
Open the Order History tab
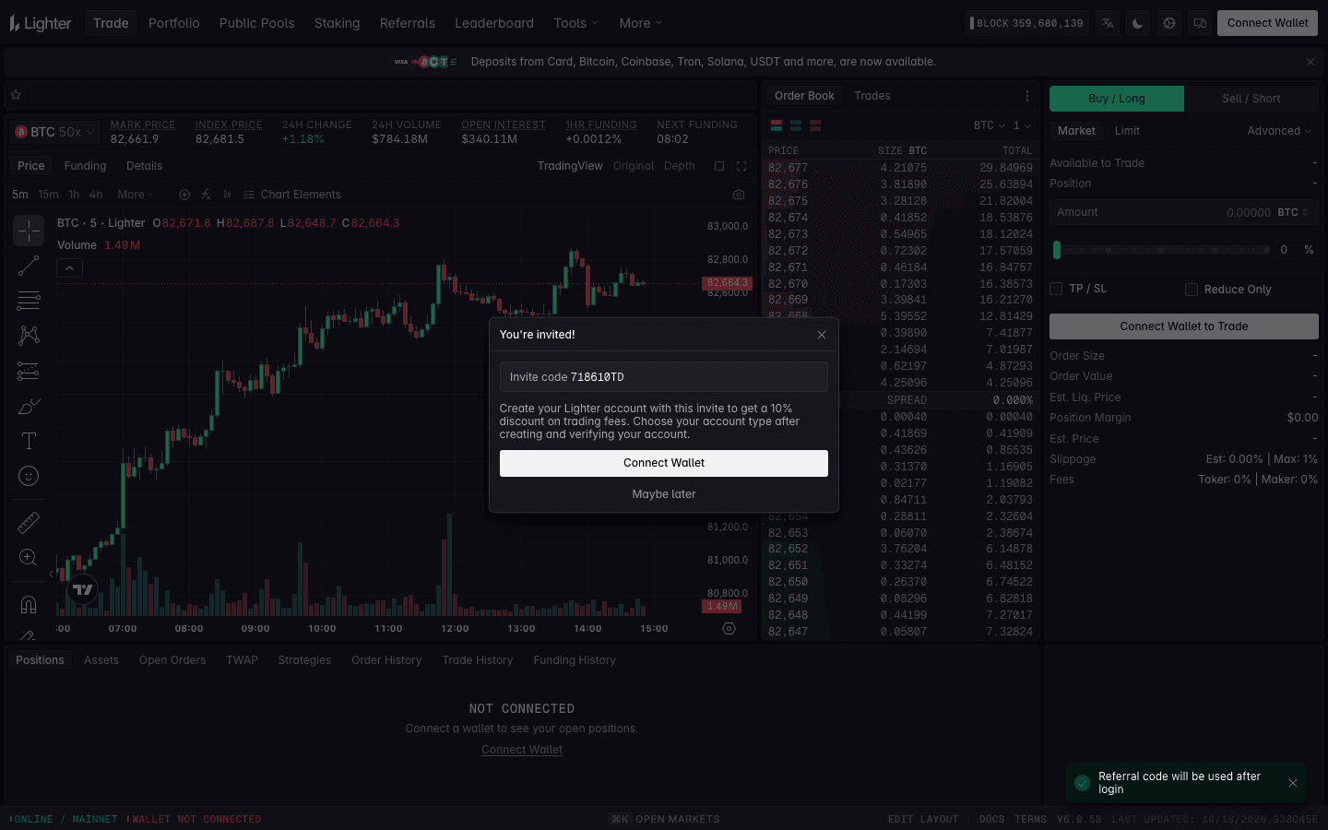tap(386, 660)
